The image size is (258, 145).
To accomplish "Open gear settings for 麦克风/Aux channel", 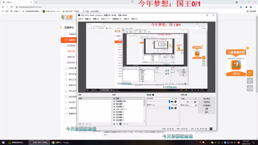I will tap(176, 108).
